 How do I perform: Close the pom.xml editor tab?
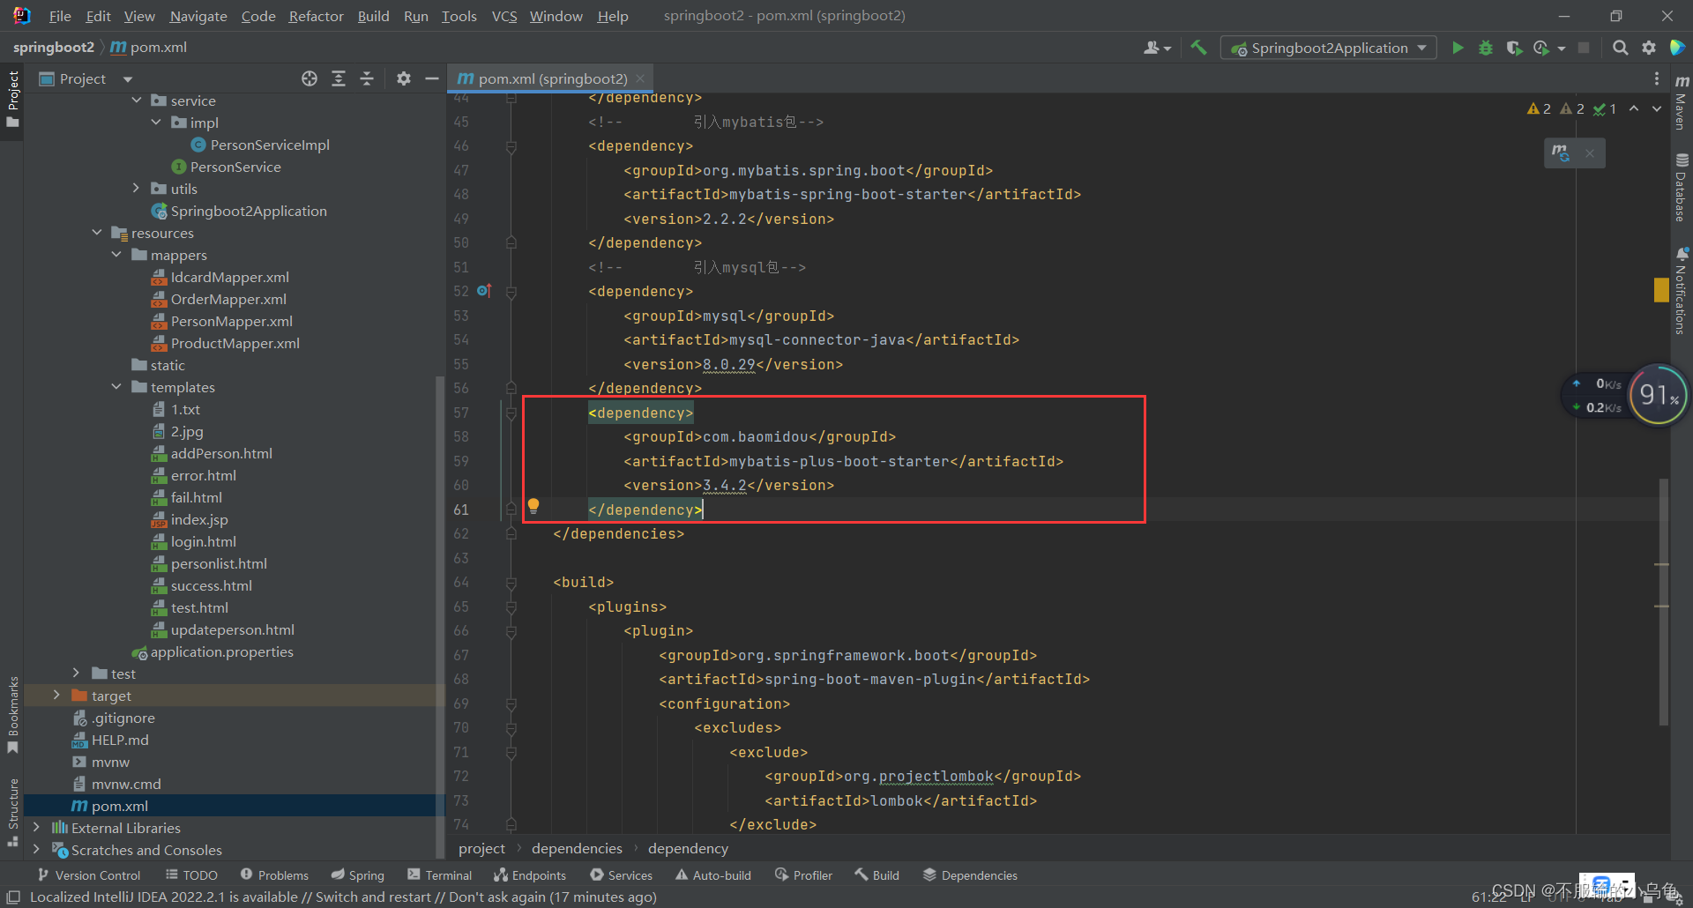[640, 78]
